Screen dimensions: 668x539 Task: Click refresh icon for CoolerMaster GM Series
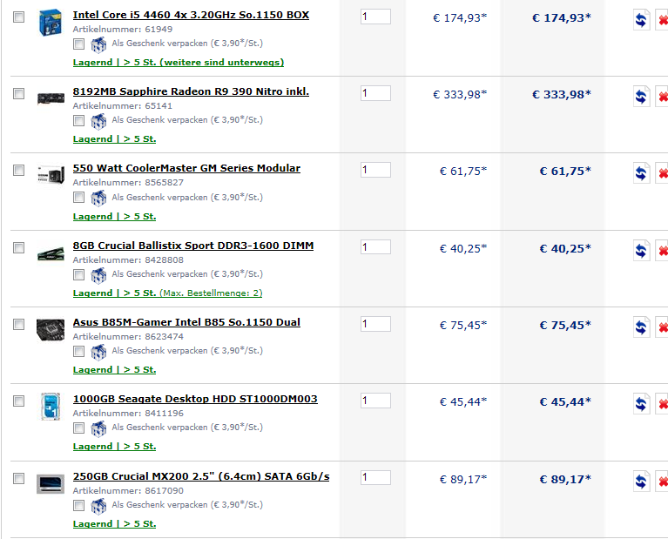[x=641, y=173]
